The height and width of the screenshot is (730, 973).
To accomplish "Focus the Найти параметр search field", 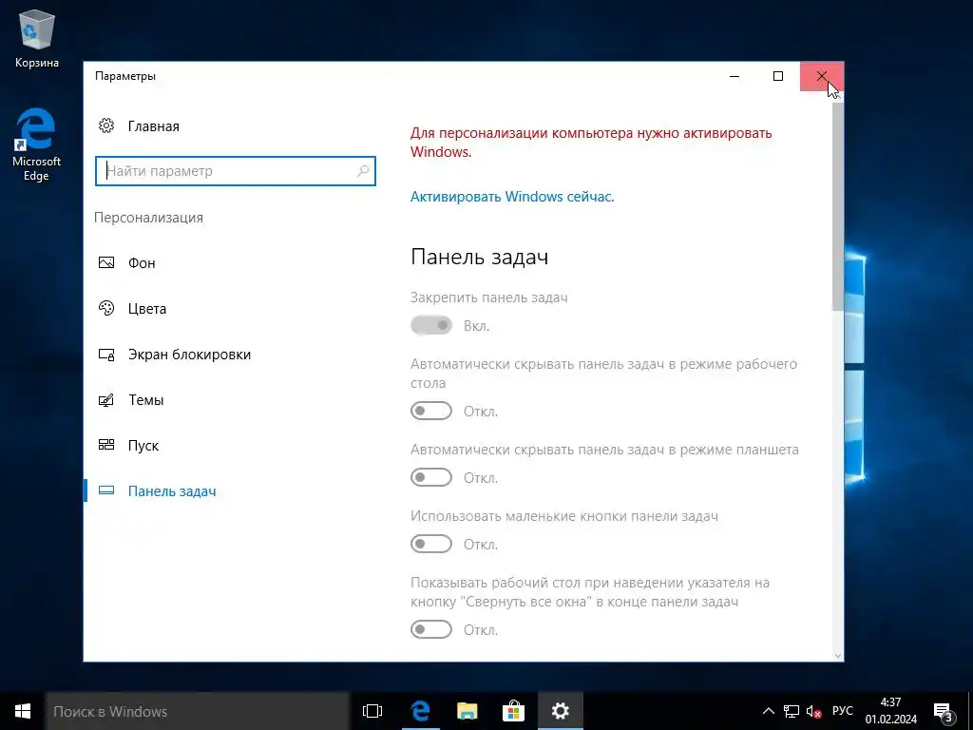I will pos(236,171).
